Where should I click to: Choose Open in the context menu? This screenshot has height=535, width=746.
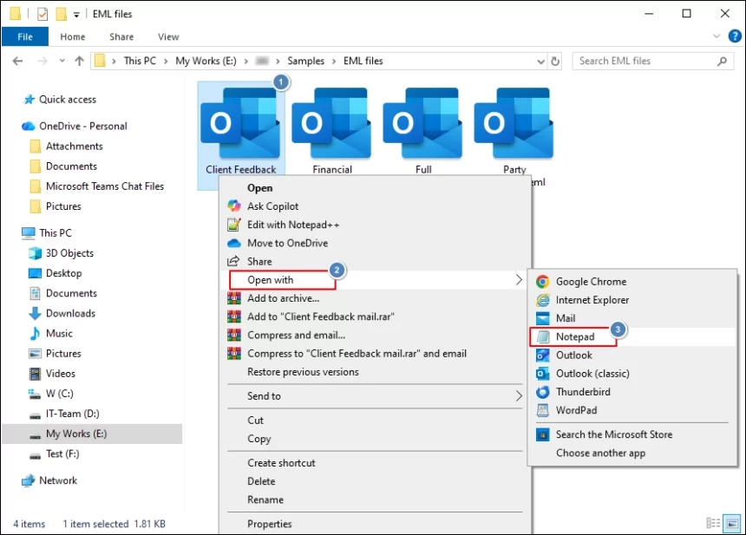[x=259, y=188]
